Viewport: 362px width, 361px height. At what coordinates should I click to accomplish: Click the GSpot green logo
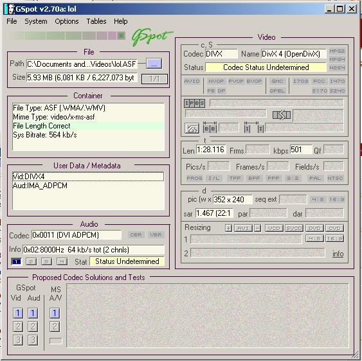[151, 36]
